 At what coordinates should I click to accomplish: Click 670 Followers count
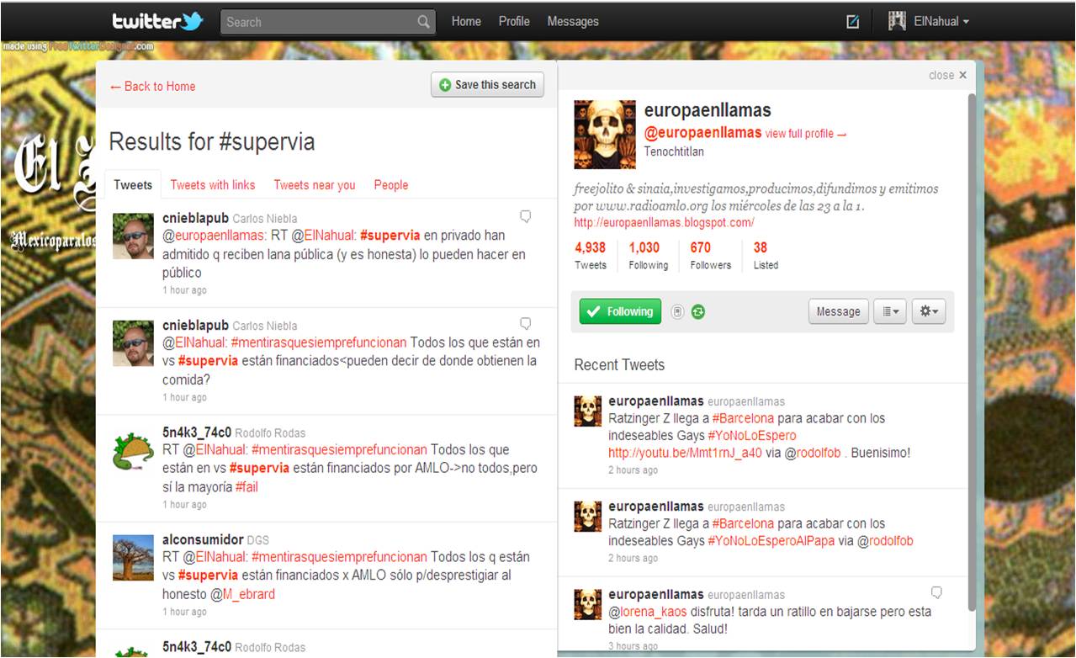(x=710, y=255)
